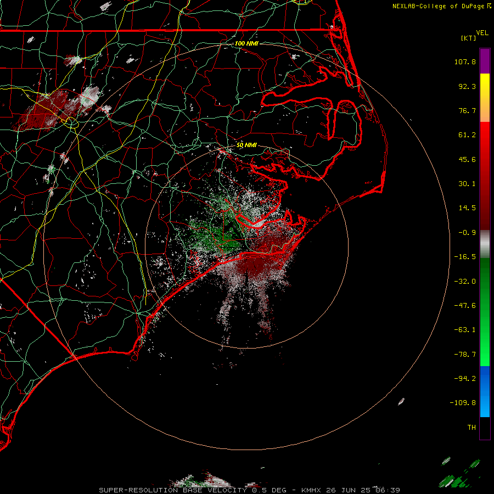Screen dimensions: 494x494
Task: Click the -63.1 legend value
Action: 465,330
